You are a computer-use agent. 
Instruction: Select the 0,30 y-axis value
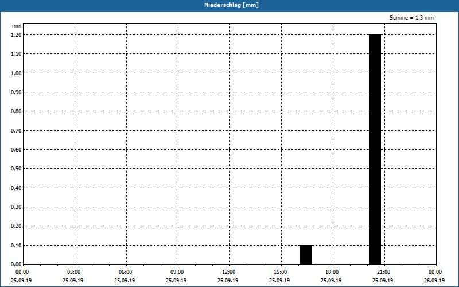click(16, 207)
